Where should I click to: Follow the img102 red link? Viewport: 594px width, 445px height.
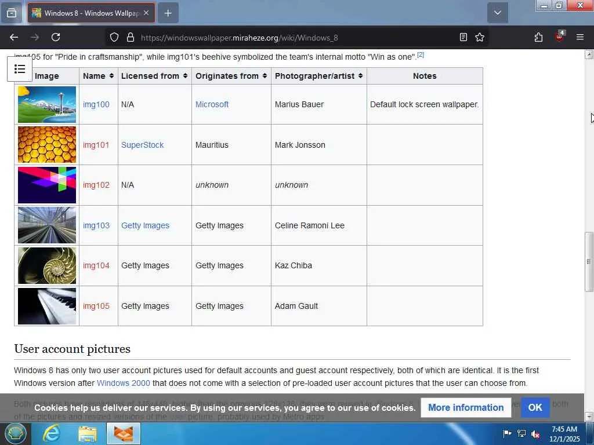coord(96,185)
